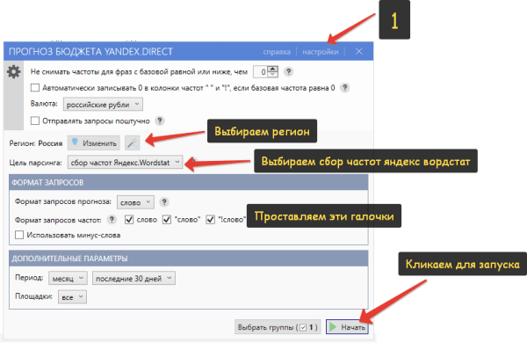The width and height of the screenshot is (527, 343).
Task: Decrease the base frequency threshold value
Action: click(x=273, y=75)
